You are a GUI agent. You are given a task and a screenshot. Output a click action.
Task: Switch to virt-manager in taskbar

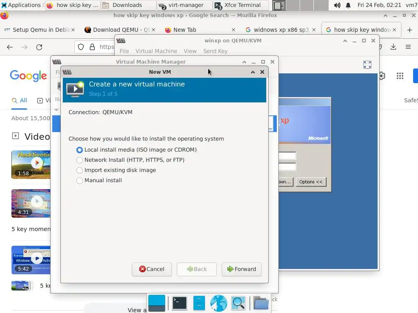tap(184, 5)
